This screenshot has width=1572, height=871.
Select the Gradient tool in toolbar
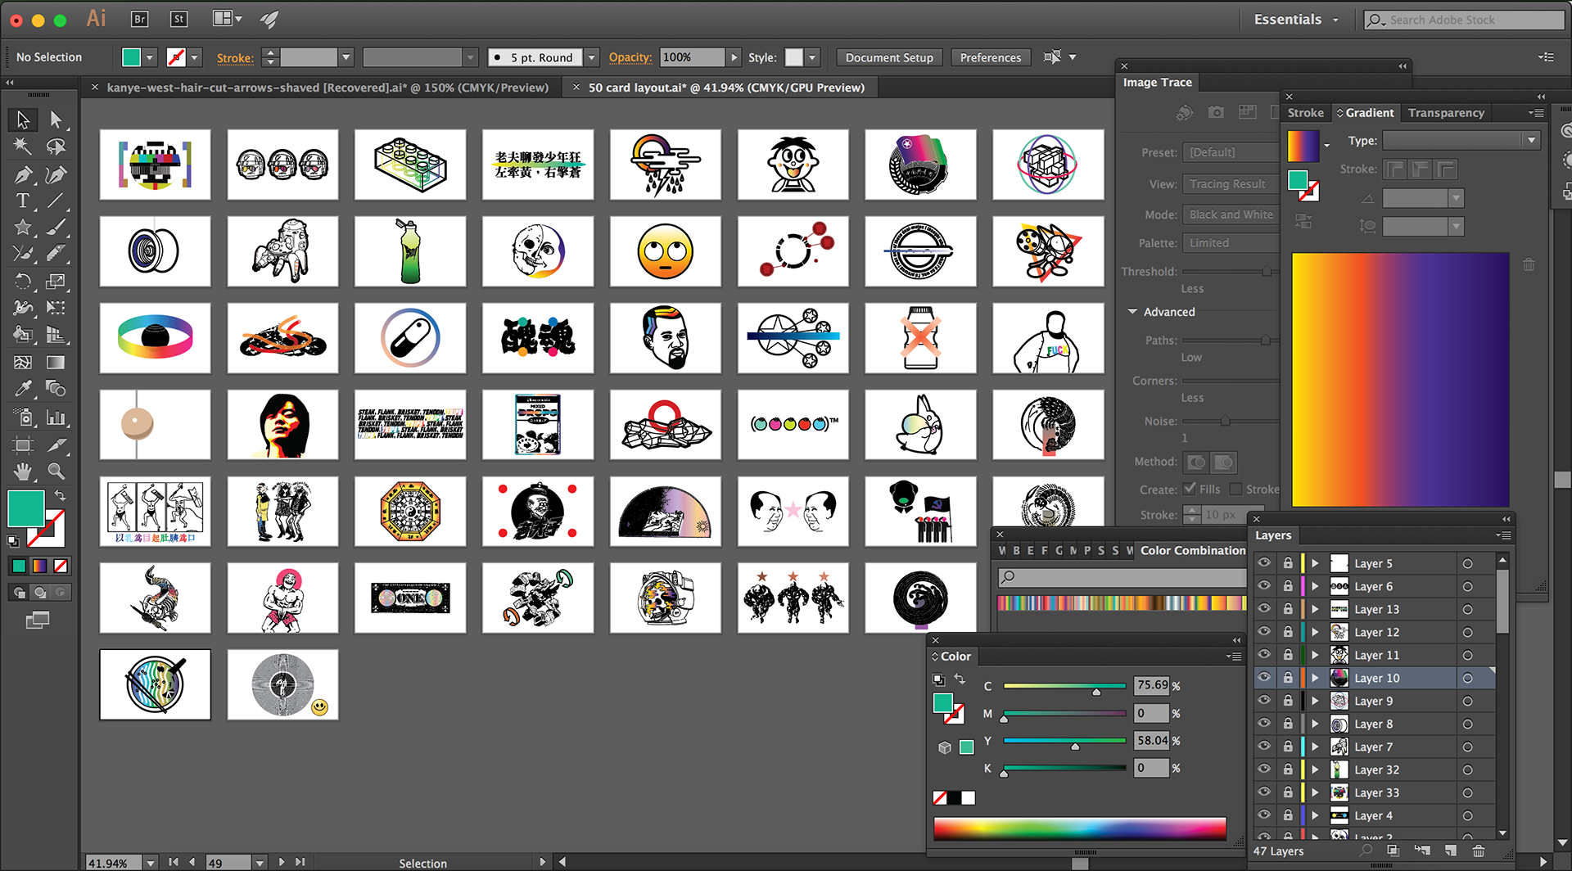click(x=56, y=362)
